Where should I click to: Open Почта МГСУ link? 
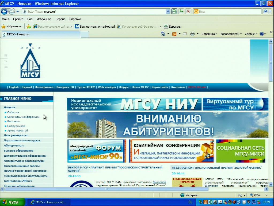click(140, 87)
